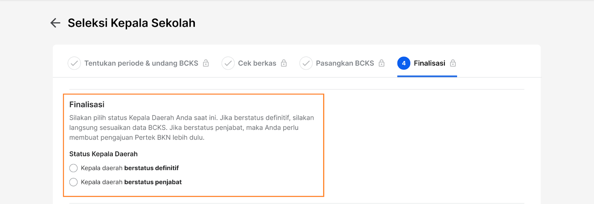Click the lock icon after Pasangkan BCKS

[x=382, y=63]
